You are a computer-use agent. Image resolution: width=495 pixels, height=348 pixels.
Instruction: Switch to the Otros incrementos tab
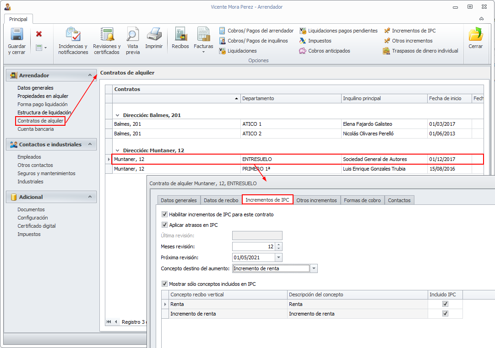[316, 200]
